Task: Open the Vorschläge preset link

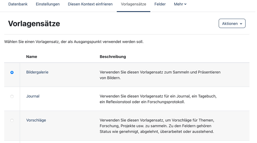Action: click(x=36, y=120)
